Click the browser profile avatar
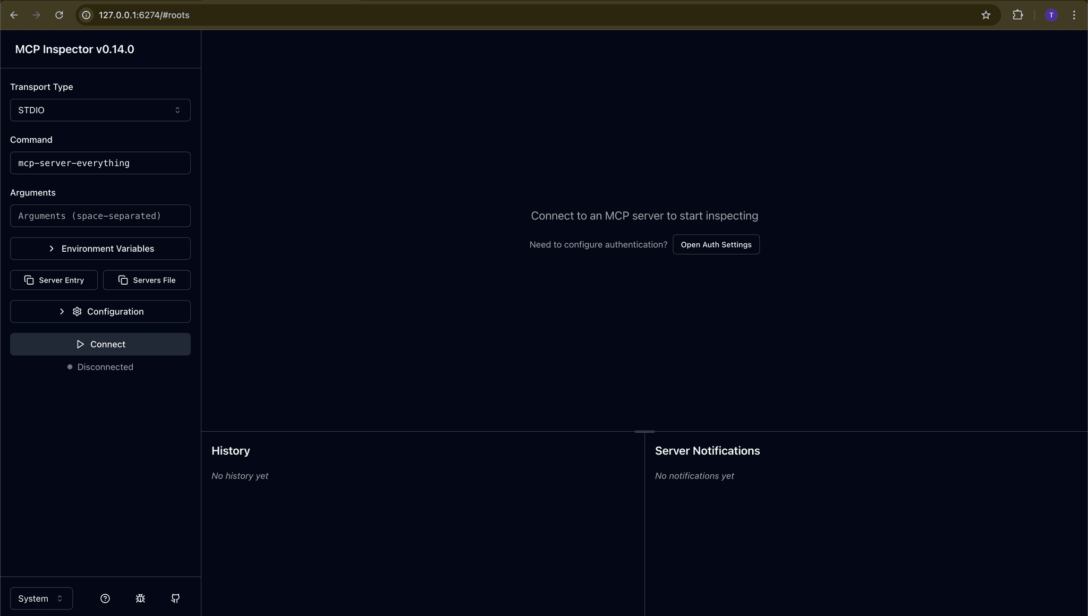This screenshot has height=616, width=1088. point(1050,15)
